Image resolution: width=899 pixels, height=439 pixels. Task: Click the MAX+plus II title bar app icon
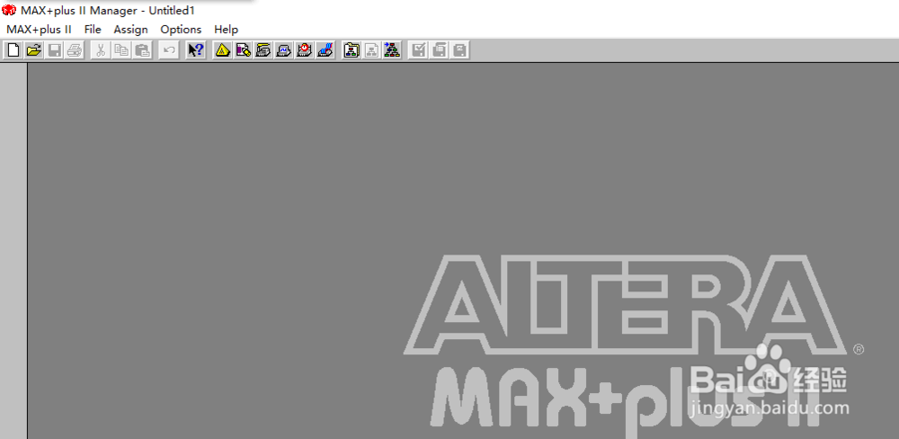(x=9, y=10)
